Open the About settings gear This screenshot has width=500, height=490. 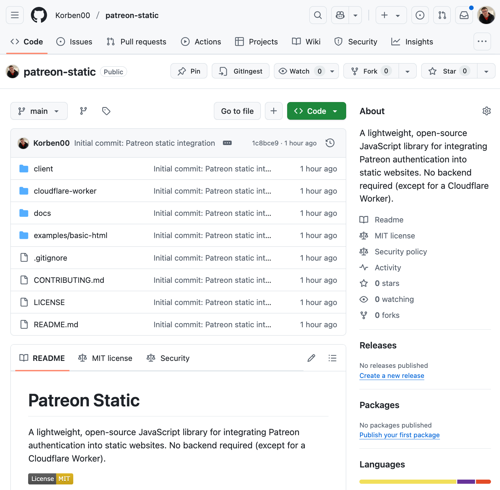486,111
